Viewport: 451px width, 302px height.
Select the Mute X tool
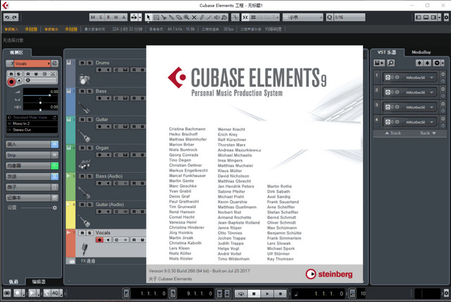click(x=194, y=18)
